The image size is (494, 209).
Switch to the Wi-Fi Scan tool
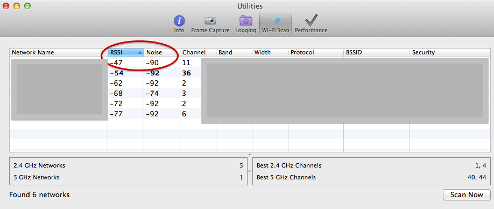coord(276,24)
